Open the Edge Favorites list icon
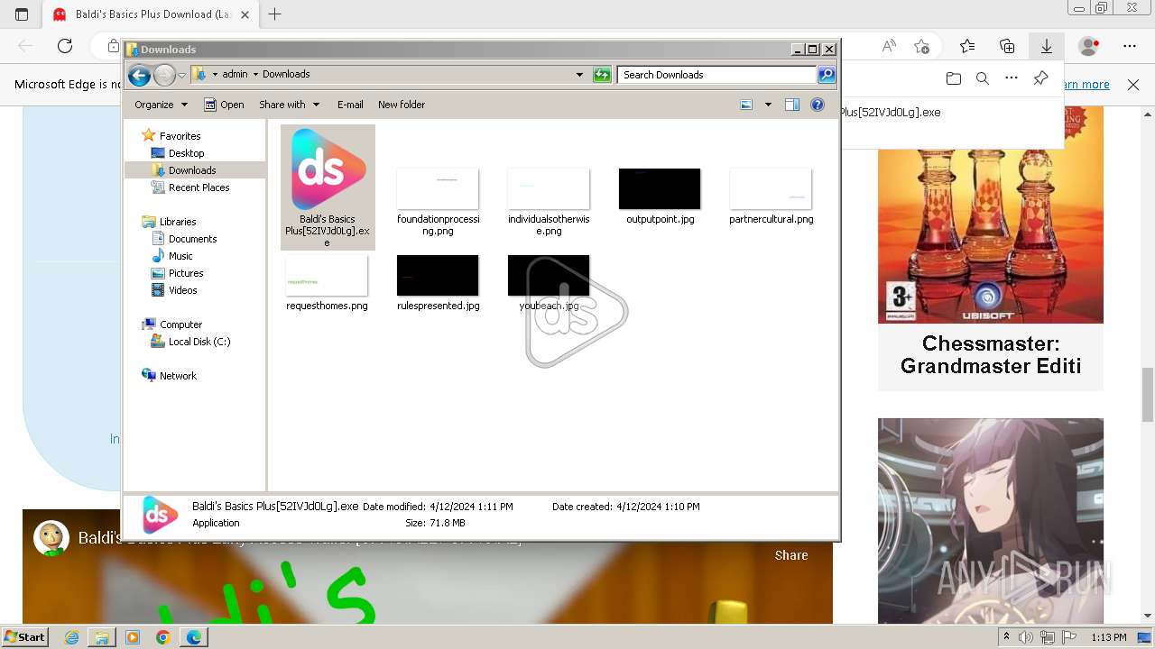This screenshot has width=1155, height=649. (967, 46)
